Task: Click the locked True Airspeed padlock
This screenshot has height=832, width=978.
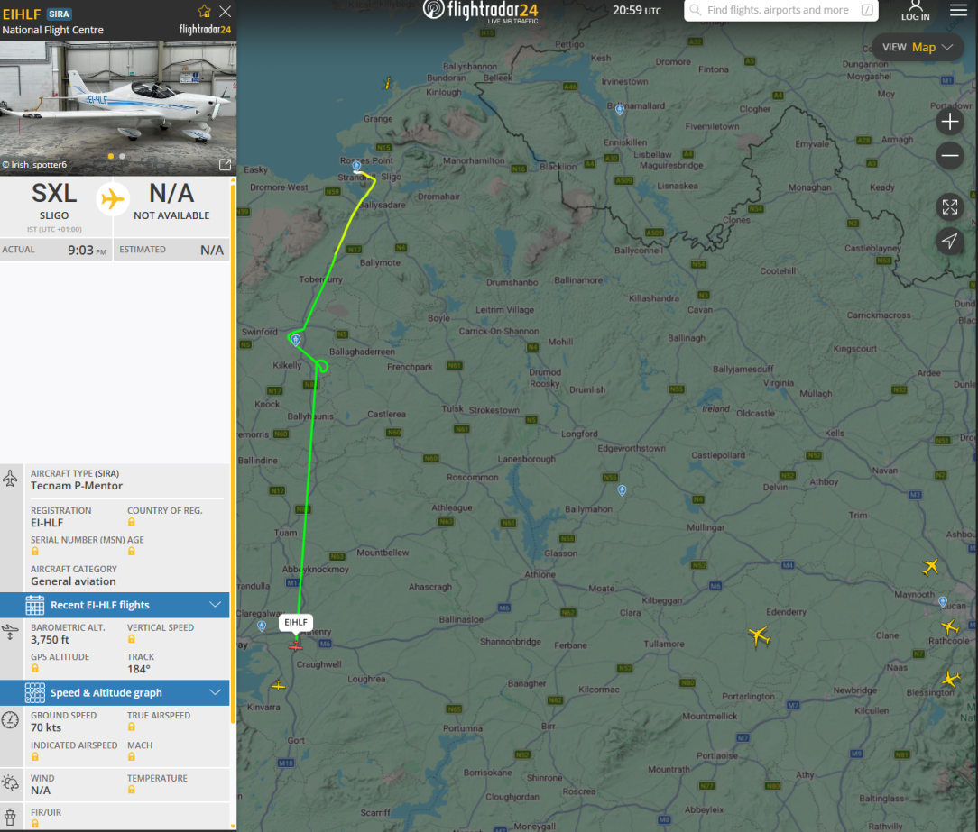Action: pos(131,727)
